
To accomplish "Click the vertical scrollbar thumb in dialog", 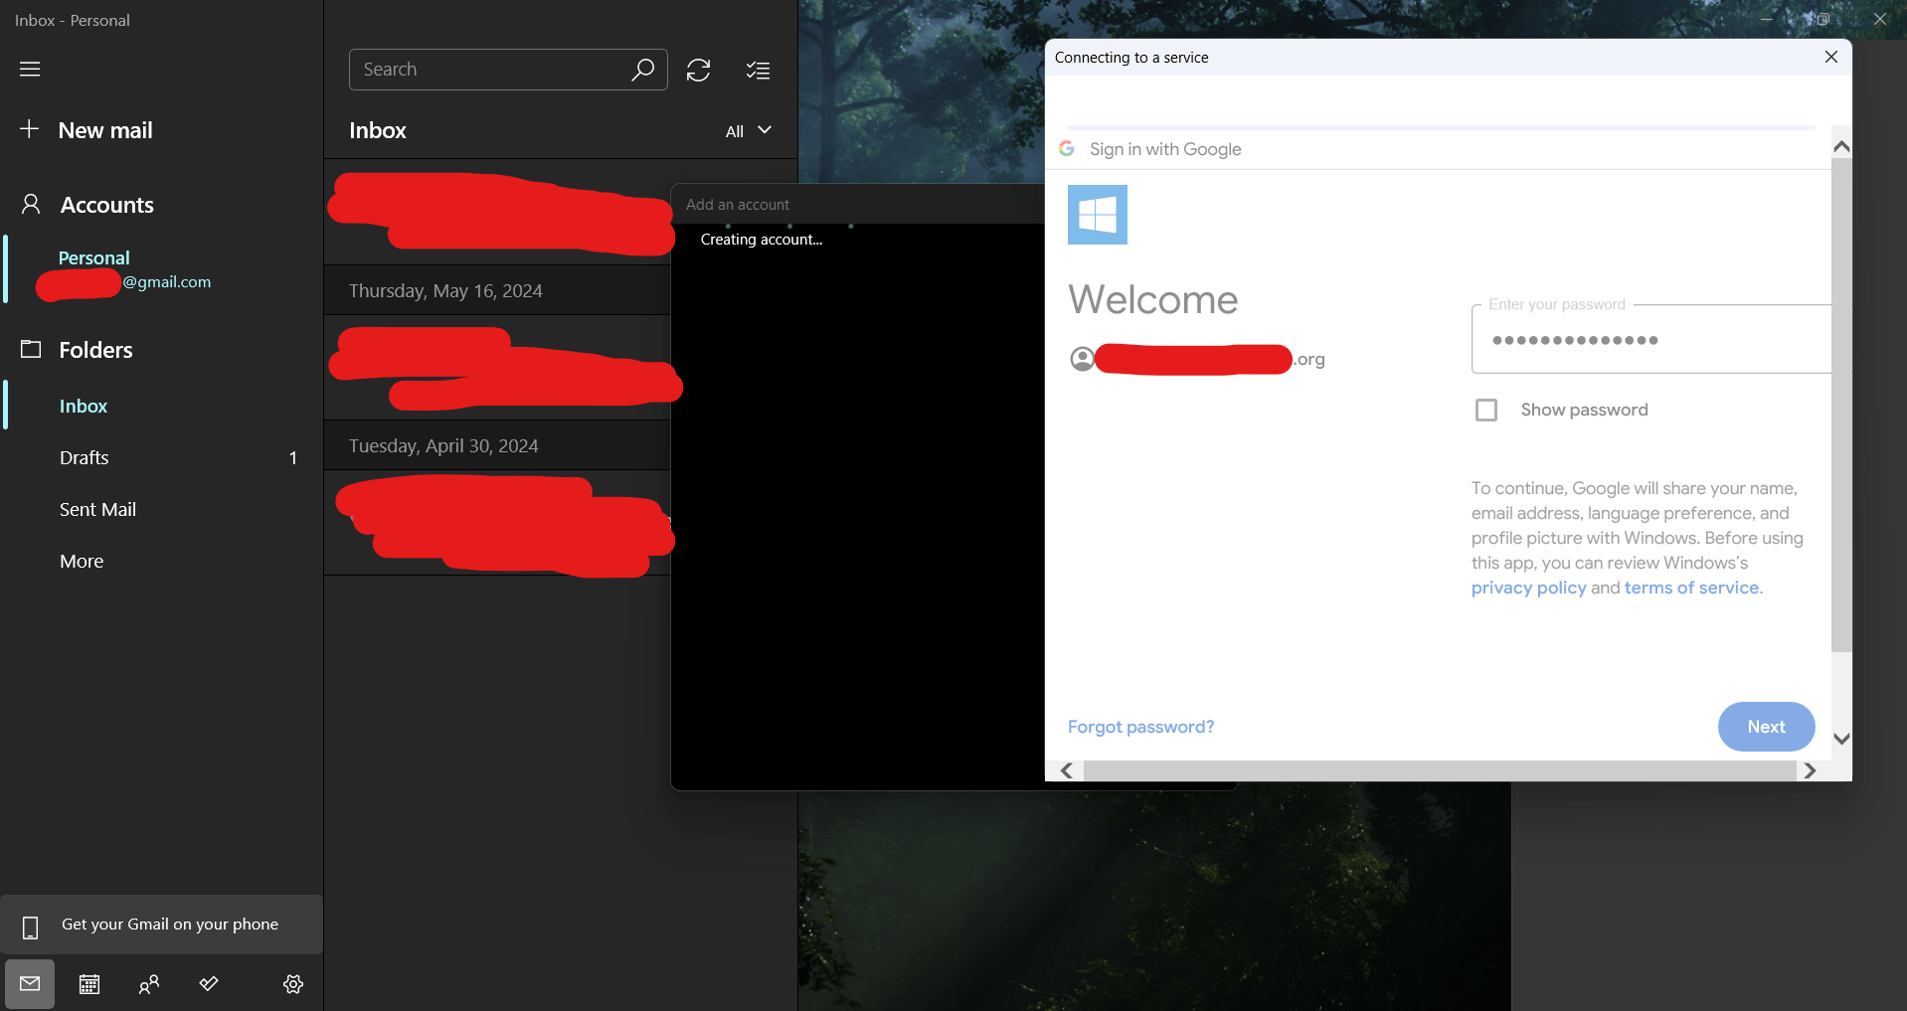I will [1841, 406].
